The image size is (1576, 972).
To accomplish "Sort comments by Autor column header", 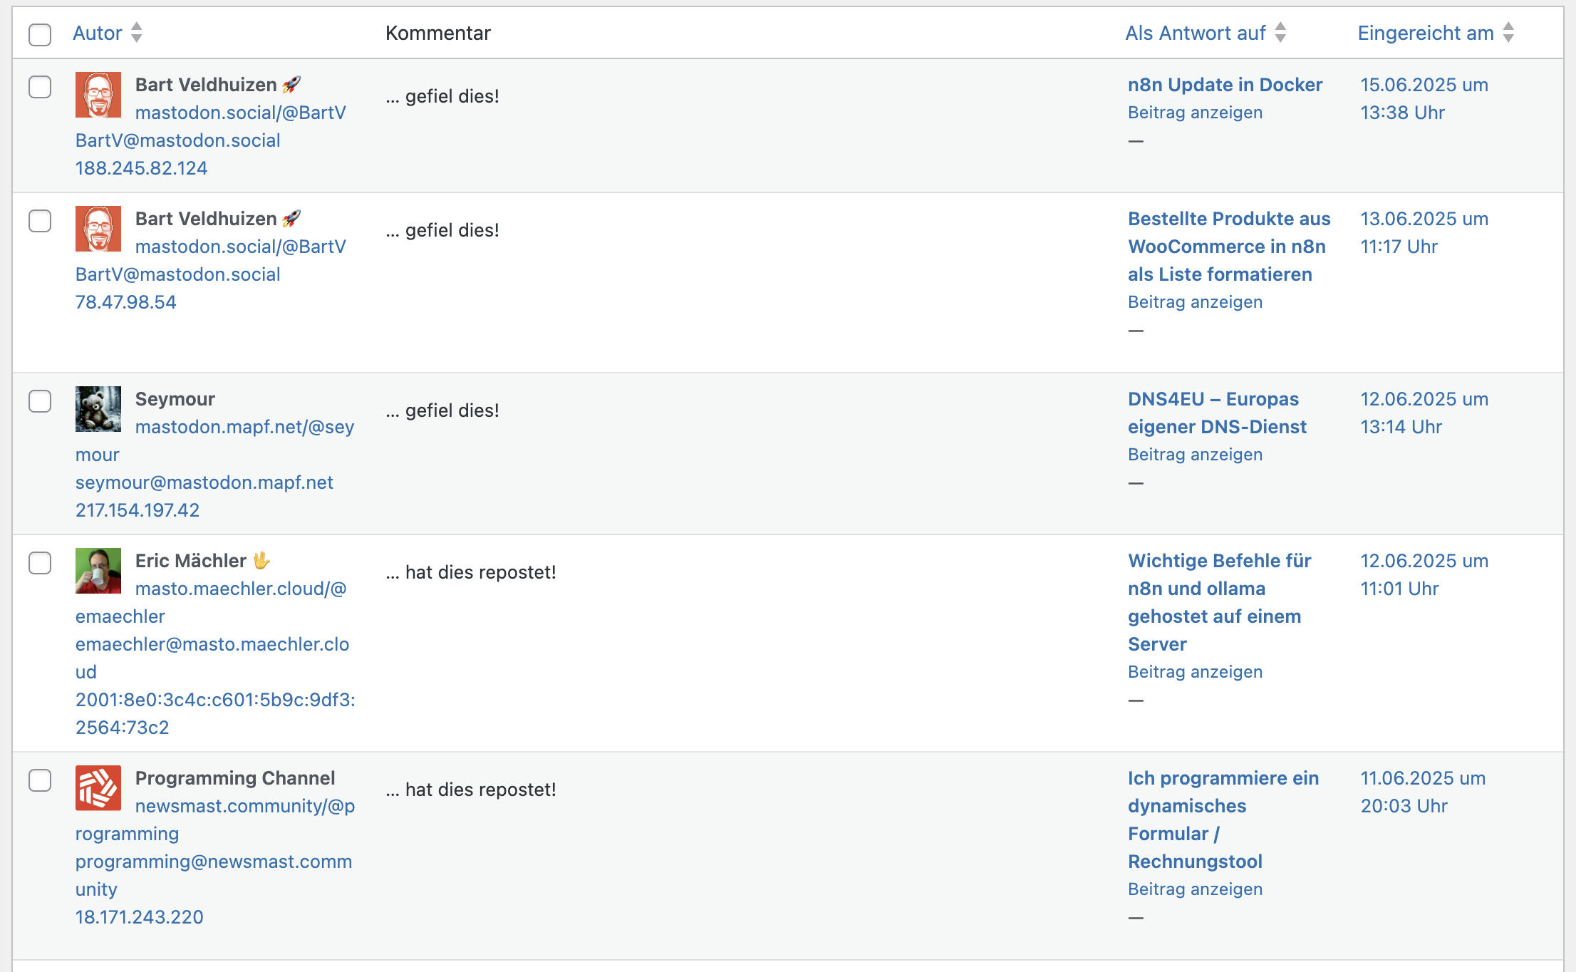I will [x=98, y=33].
